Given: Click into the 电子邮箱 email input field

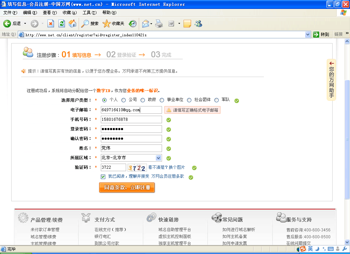Looking at the screenshot, I should point(131,110).
